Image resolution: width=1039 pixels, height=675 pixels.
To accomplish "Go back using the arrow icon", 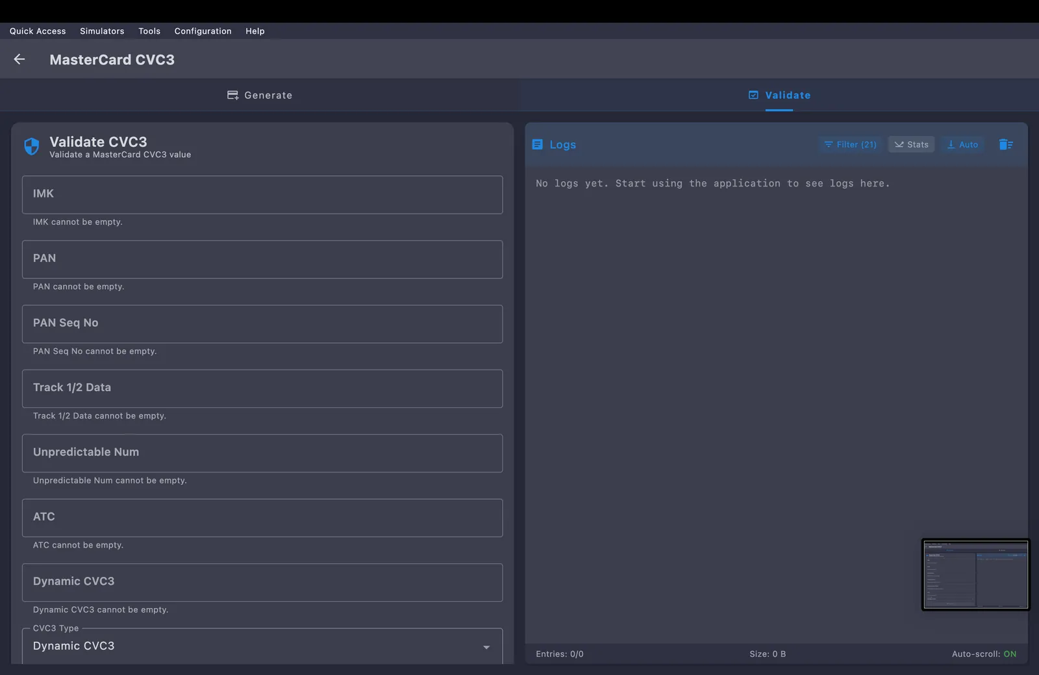I will point(19,59).
